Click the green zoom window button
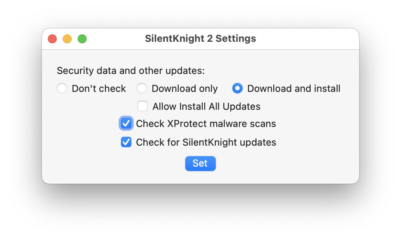 click(82, 39)
